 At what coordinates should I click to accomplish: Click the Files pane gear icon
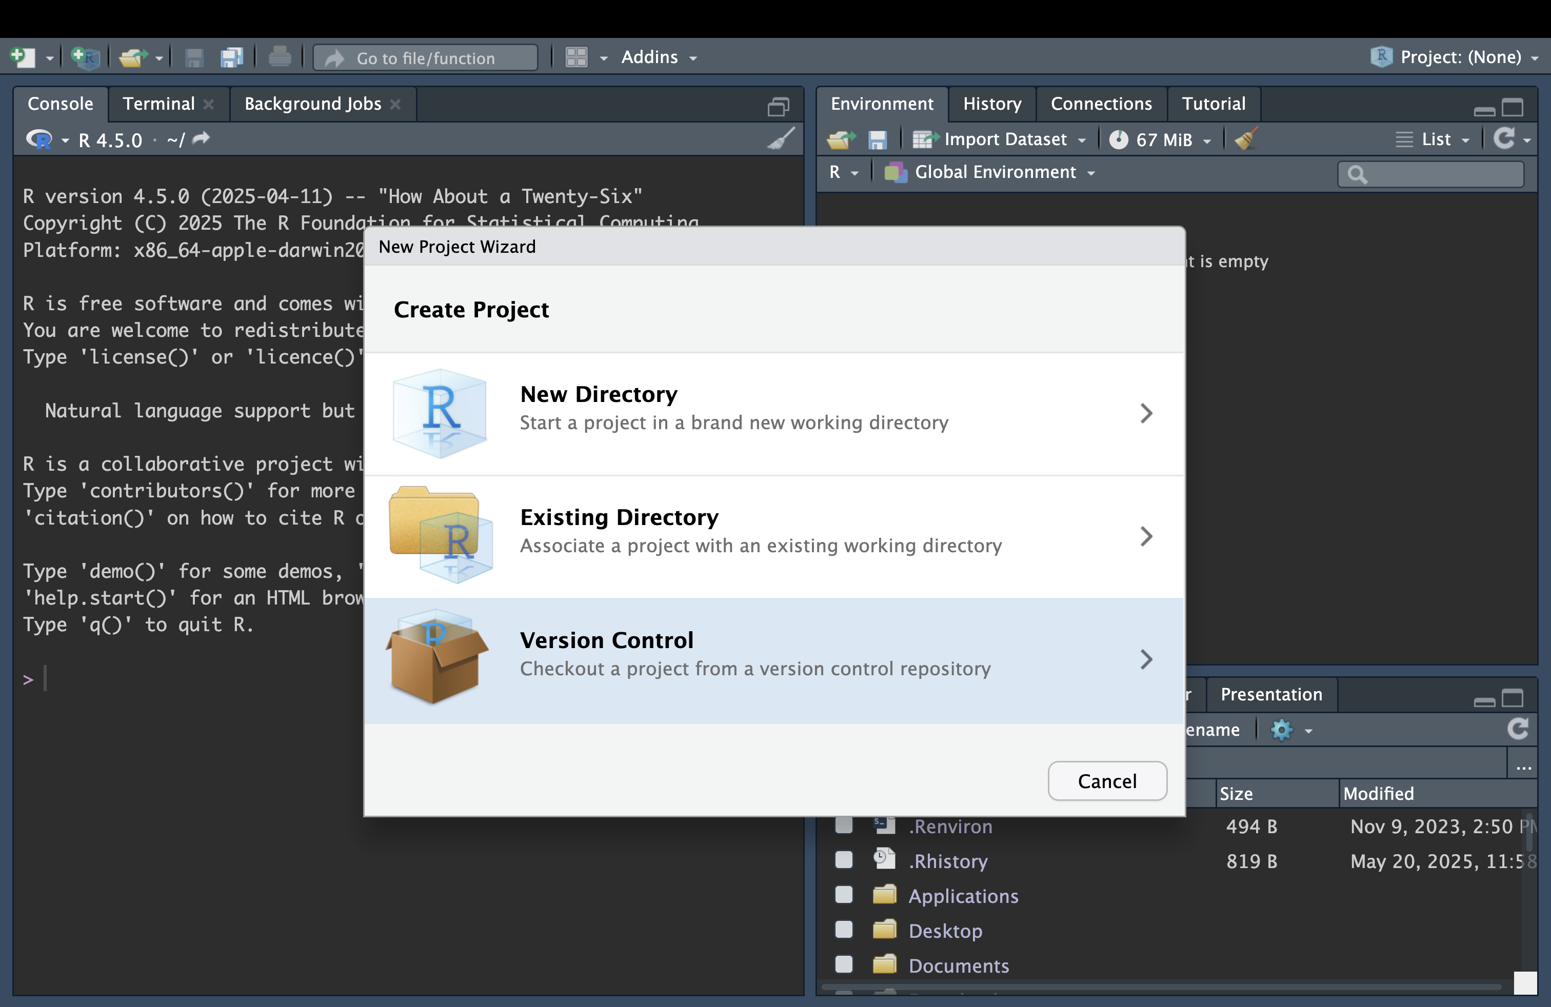1281,730
